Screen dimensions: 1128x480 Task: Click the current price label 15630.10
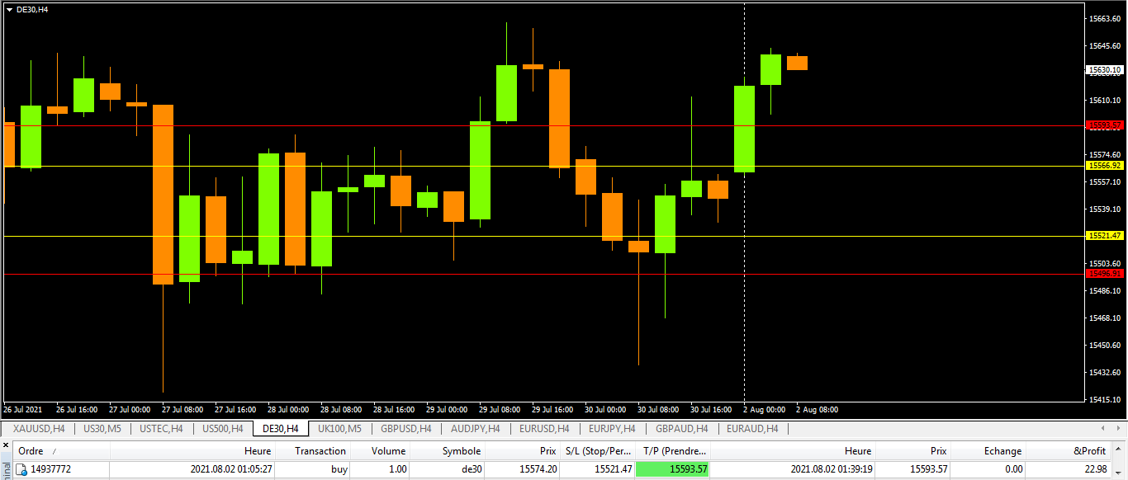click(1106, 70)
